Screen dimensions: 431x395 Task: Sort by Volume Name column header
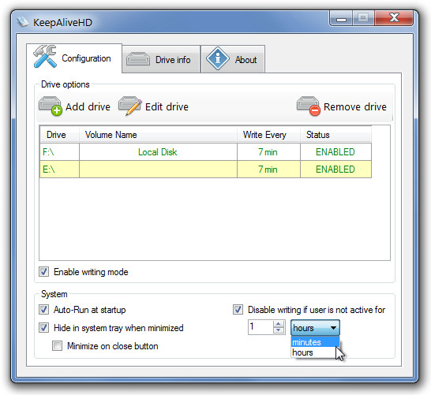coord(159,135)
